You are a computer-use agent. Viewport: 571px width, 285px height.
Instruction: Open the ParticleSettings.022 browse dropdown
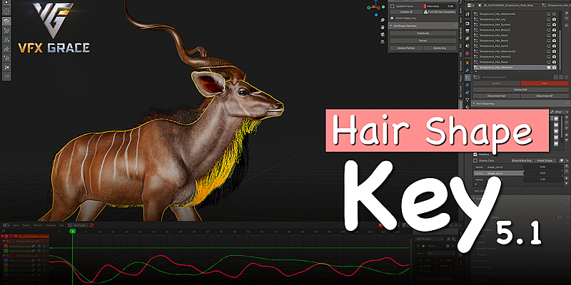477,78
